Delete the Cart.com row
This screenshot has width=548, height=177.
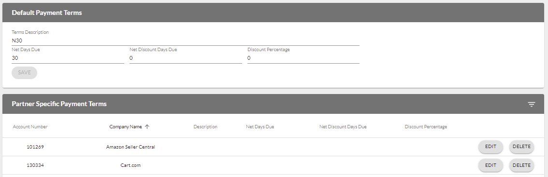pos(521,165)
